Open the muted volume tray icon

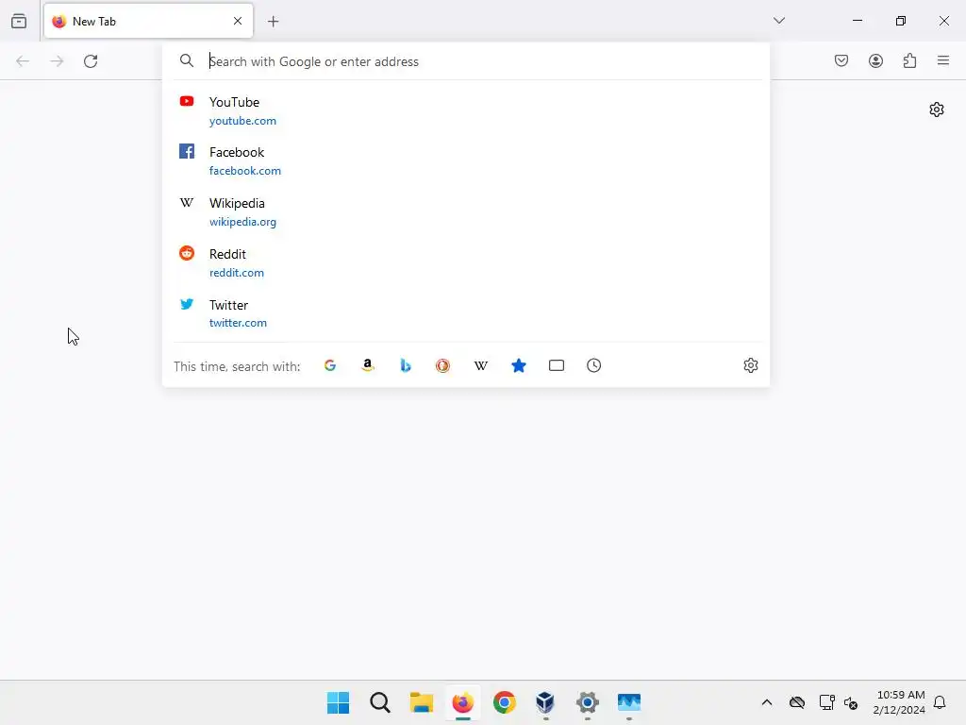coord(851,702)
